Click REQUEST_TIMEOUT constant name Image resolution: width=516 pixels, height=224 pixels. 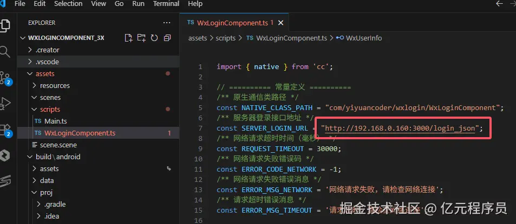coord(273,148)
